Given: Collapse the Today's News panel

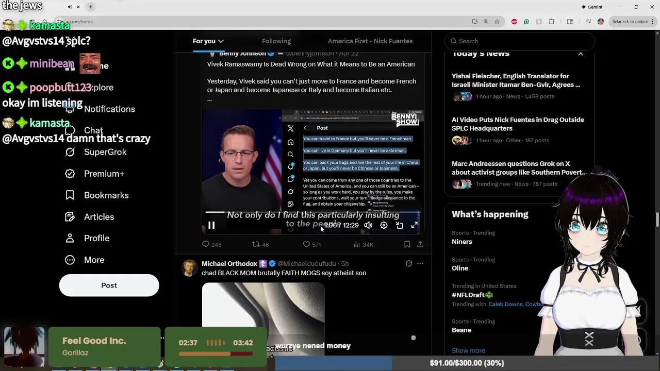Looking at the screenshot, I should coord(581,54).
